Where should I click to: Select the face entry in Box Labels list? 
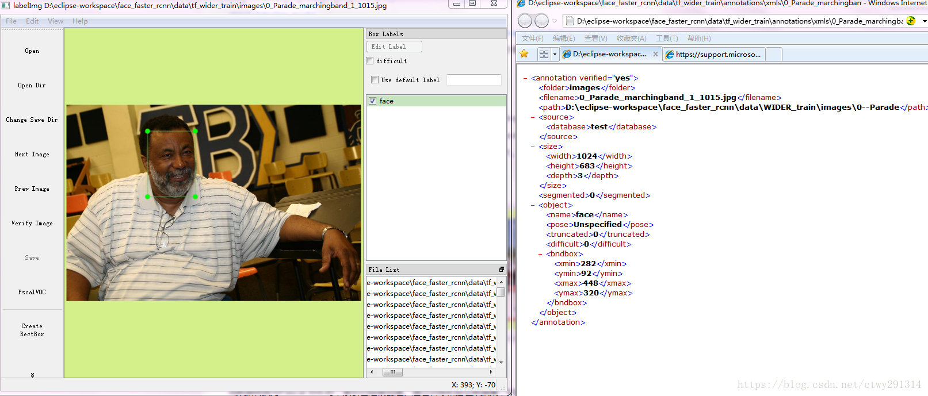pyautogui.click(x=436, y=101)
